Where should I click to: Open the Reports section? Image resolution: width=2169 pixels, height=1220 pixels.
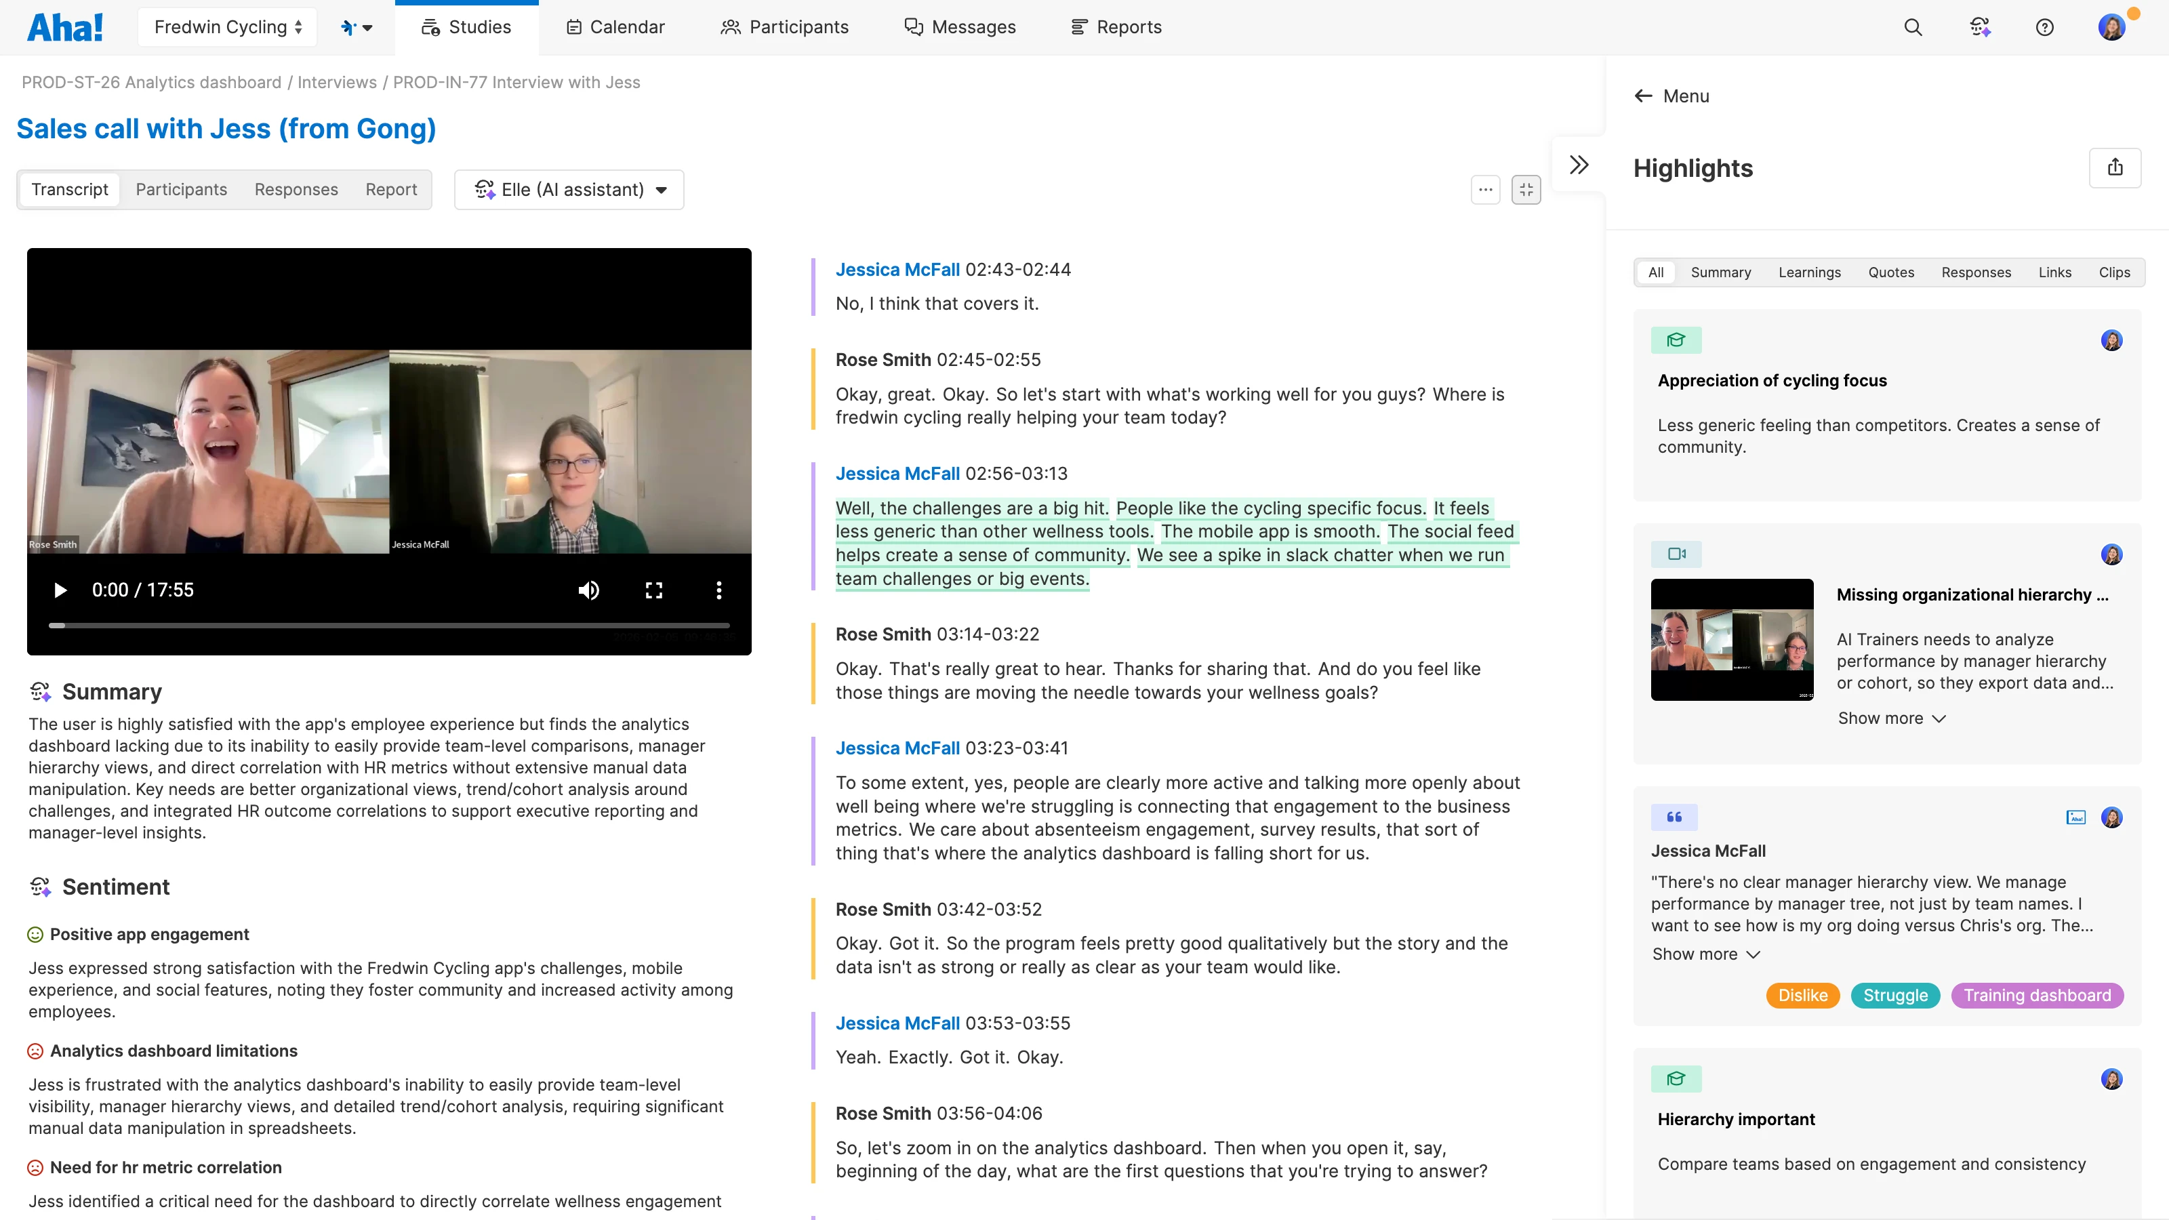pyautogui.click(x=1116, y=26)
